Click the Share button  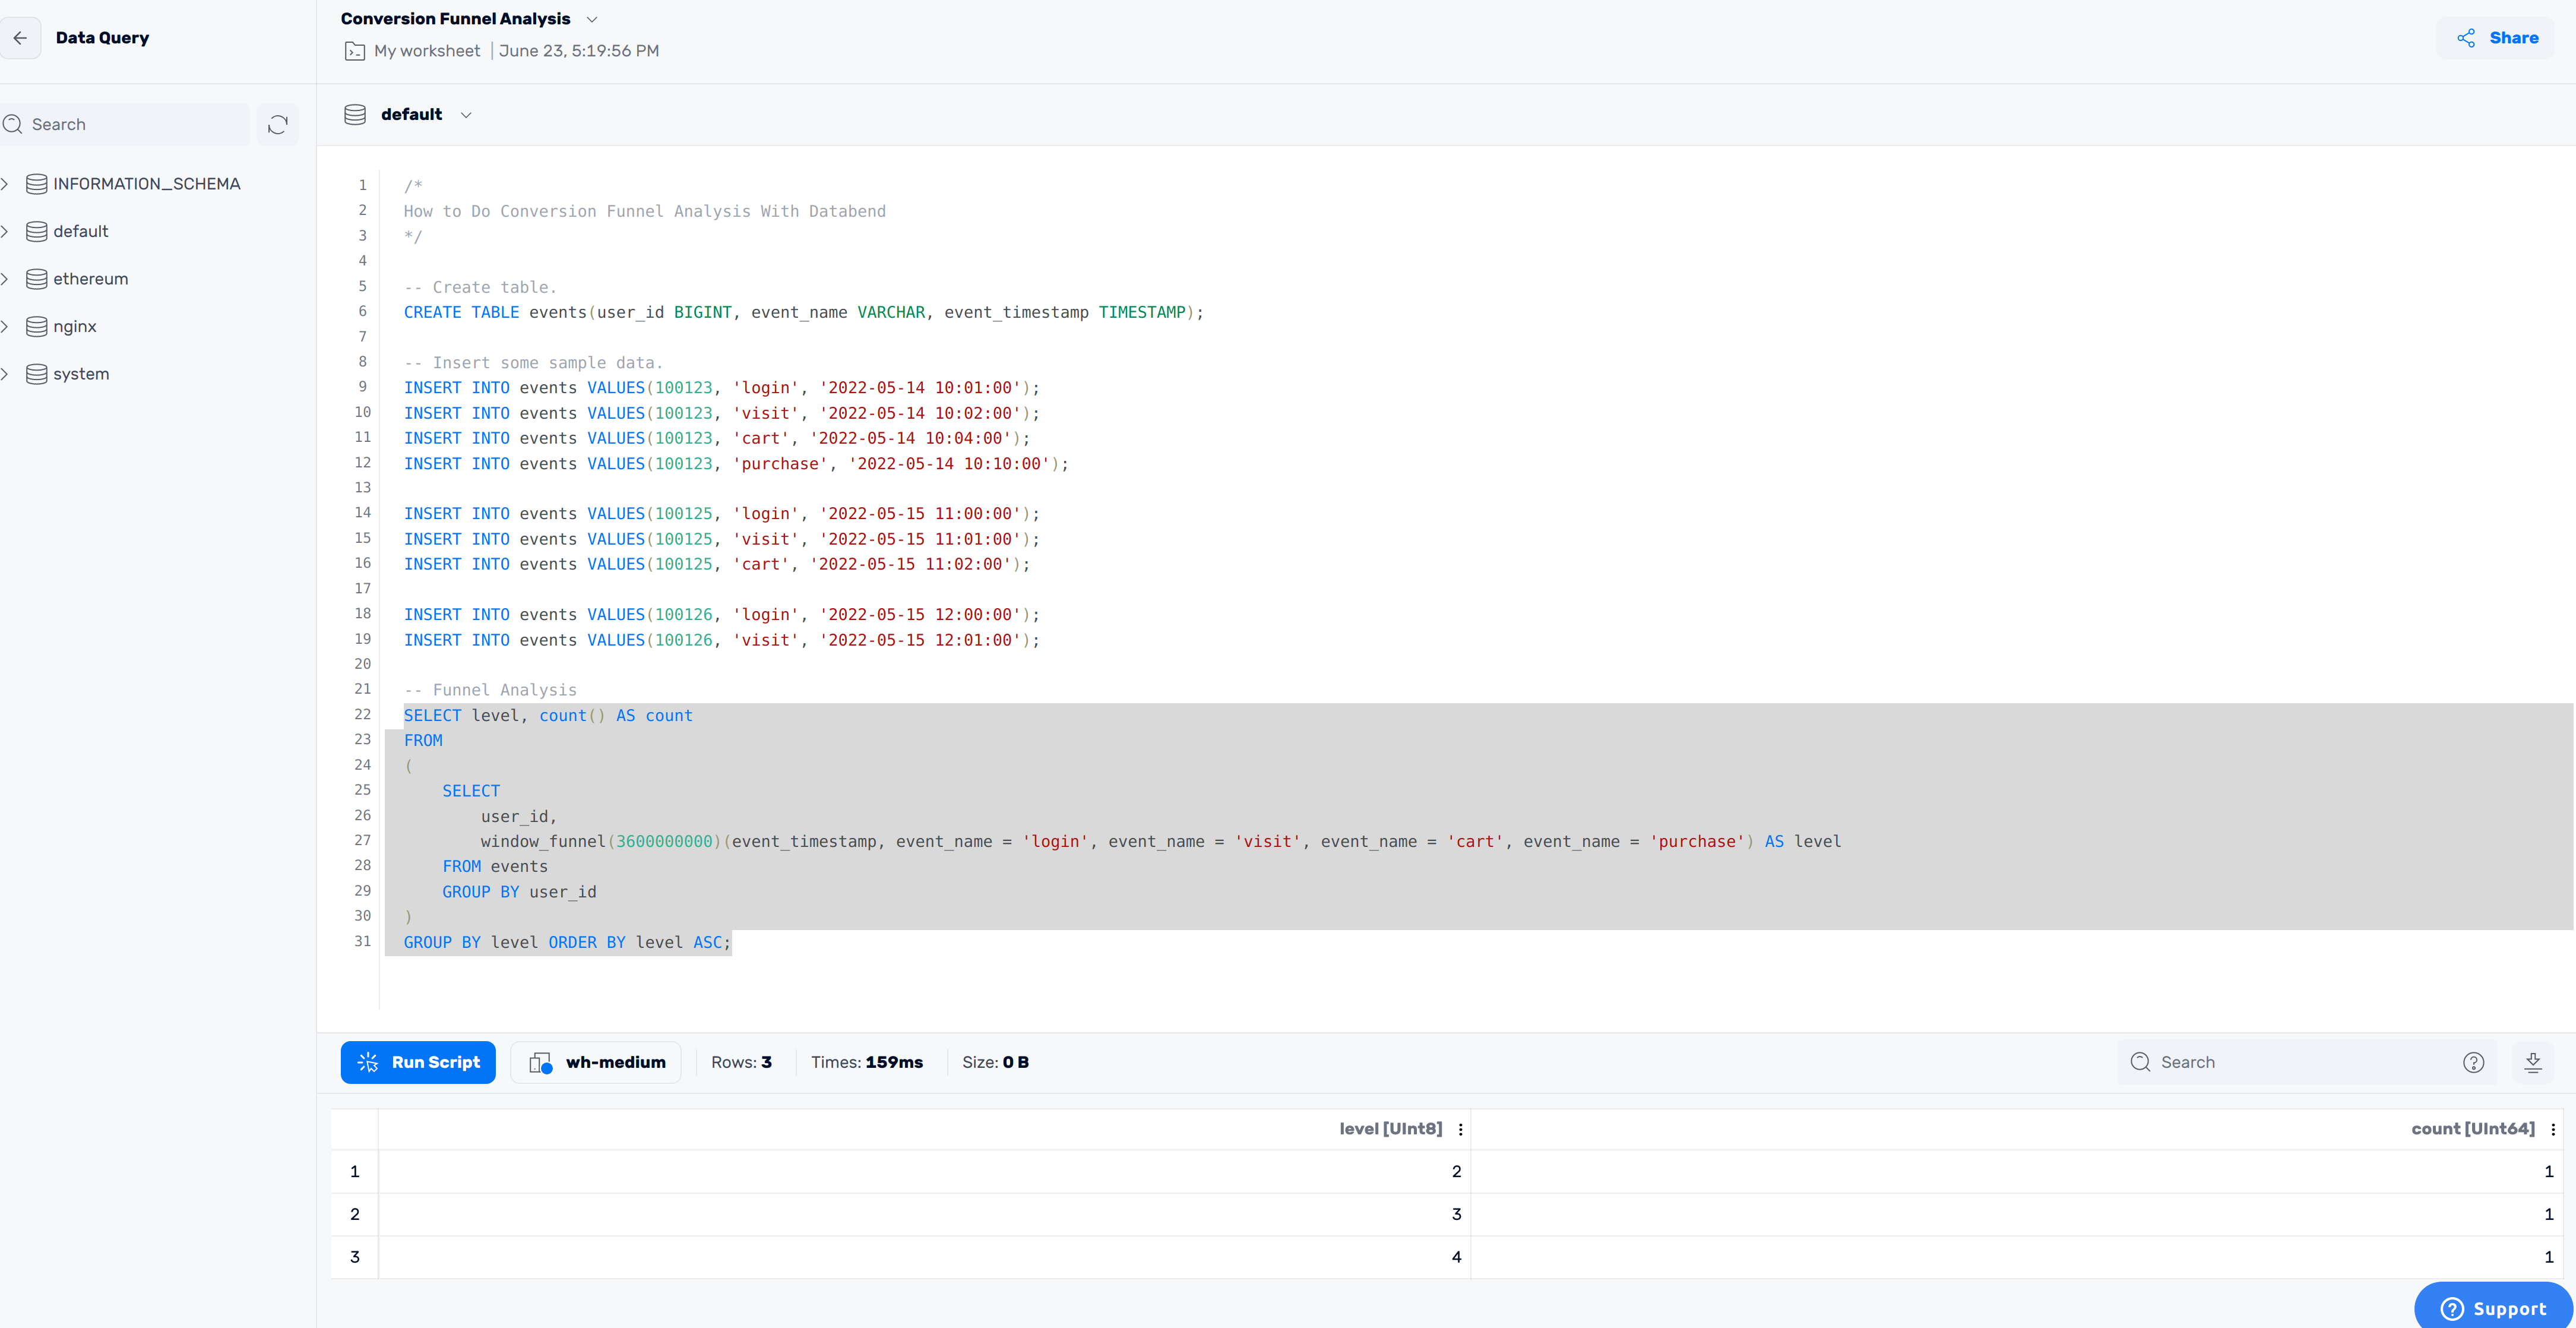(2497, 38)
